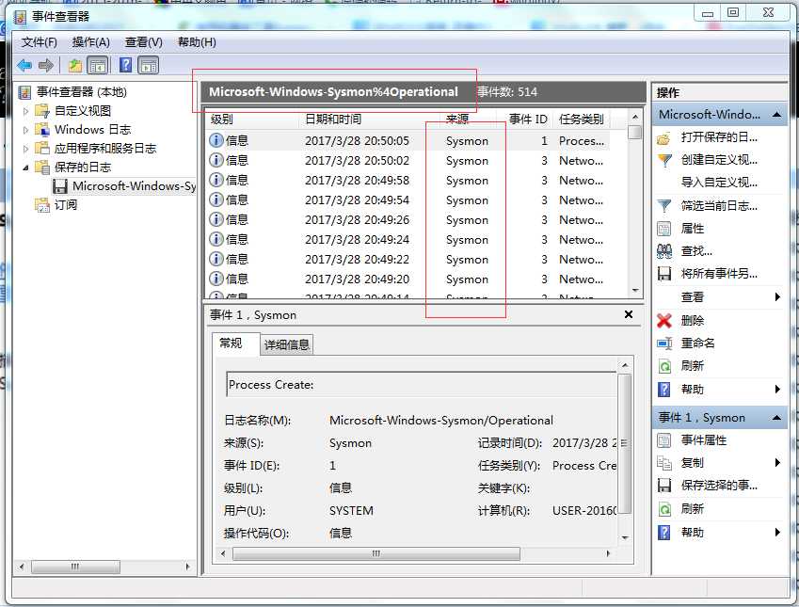Click the 导入自定义视图 action link

(719, 183)
